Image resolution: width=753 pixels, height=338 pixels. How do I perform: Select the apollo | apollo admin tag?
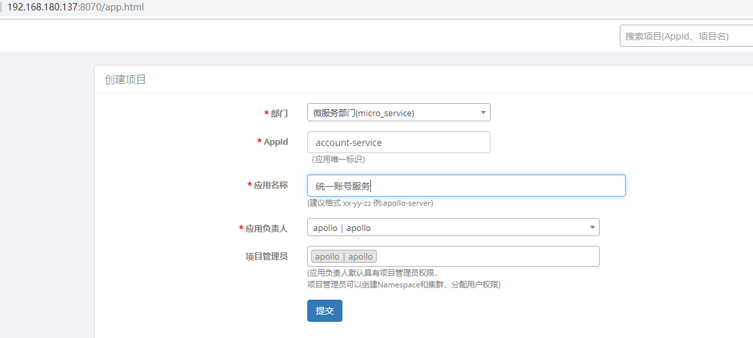pos(344,256)
